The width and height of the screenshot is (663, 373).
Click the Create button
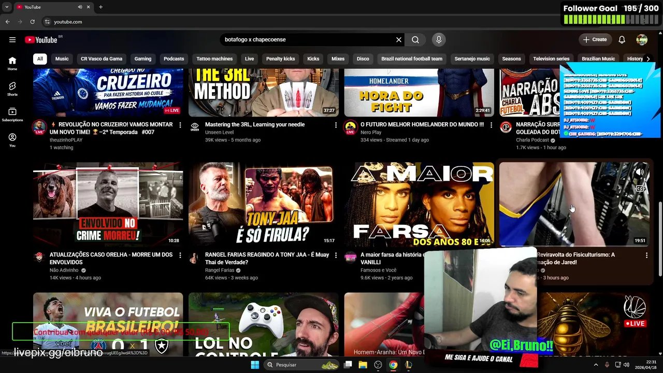click(595, 40)
